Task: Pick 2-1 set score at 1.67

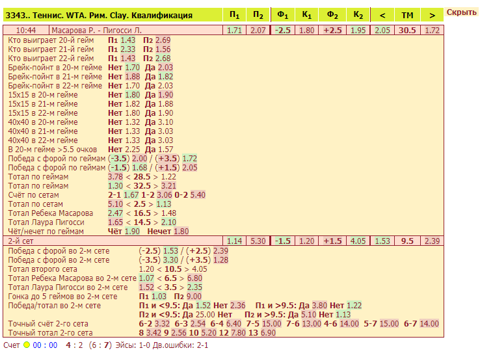Action: (x=131, y=195)
